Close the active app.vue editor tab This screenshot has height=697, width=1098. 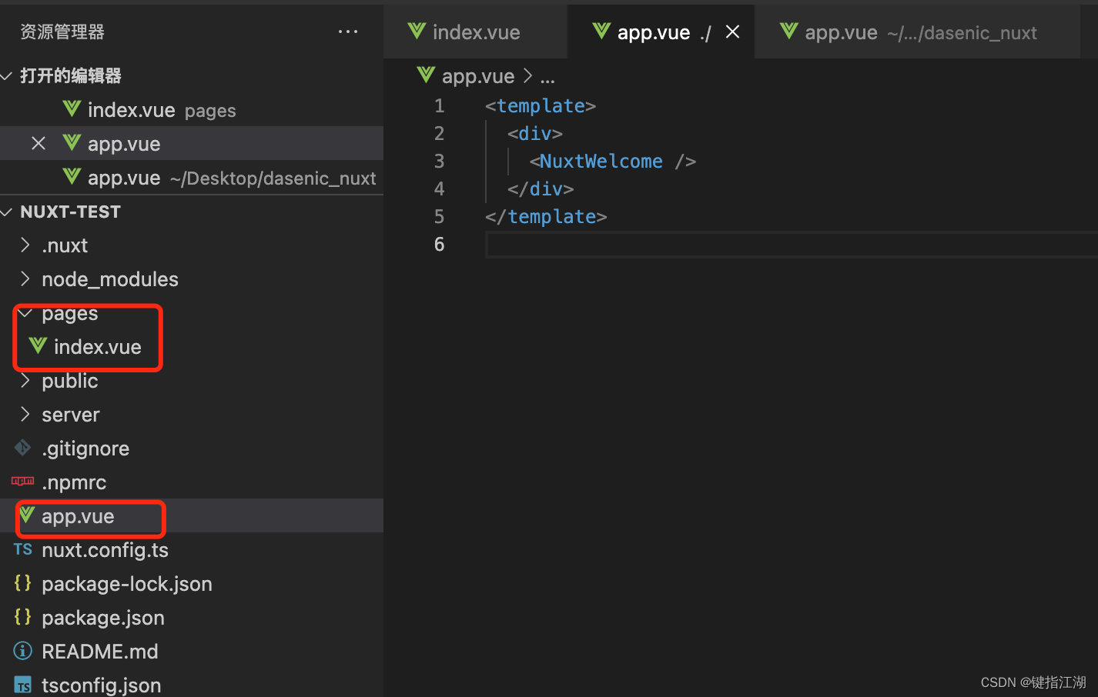[733, 32]
